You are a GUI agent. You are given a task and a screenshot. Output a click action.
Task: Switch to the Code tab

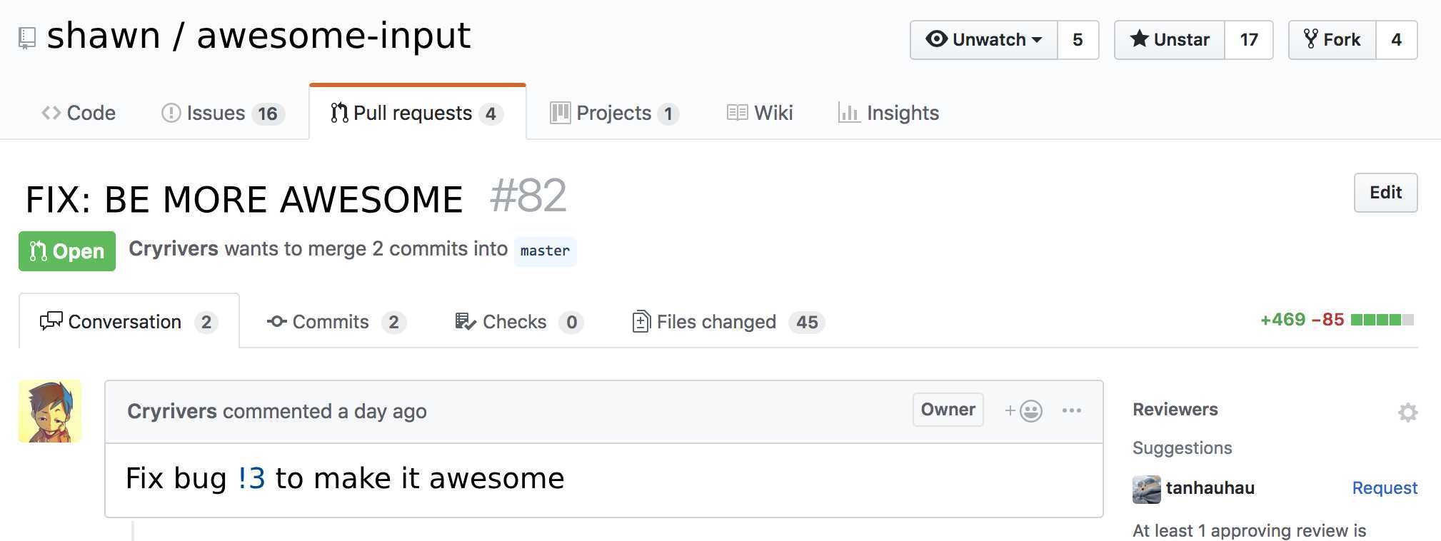click(x=79, y=113)
